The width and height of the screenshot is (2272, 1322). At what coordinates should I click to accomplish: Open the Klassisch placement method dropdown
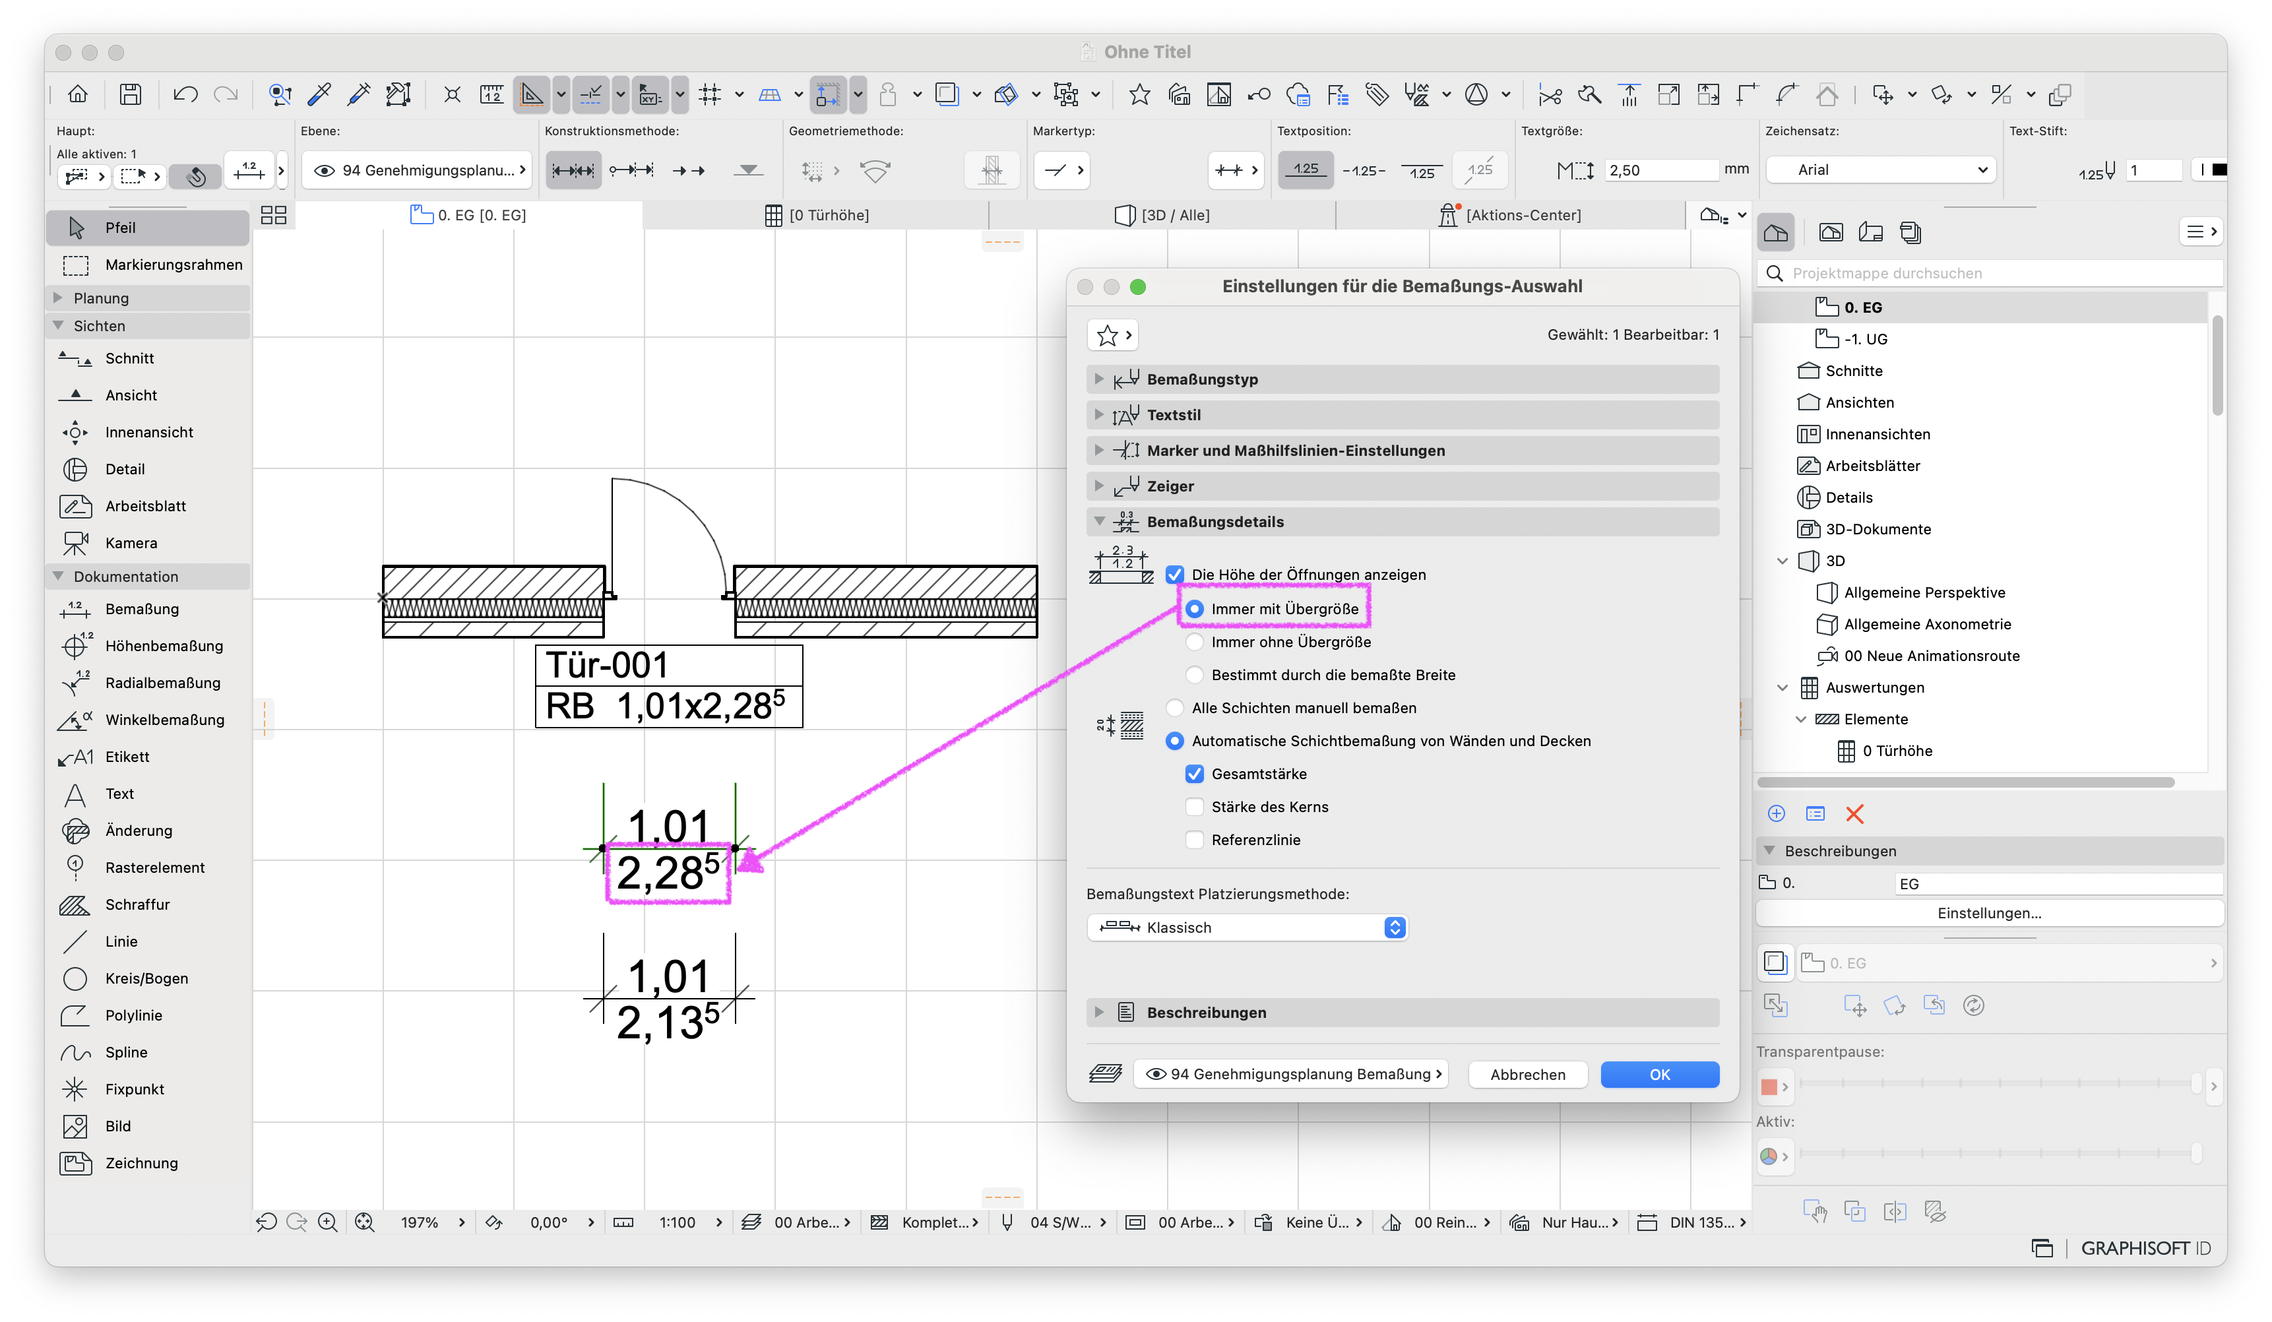(x=1247, y=927)
